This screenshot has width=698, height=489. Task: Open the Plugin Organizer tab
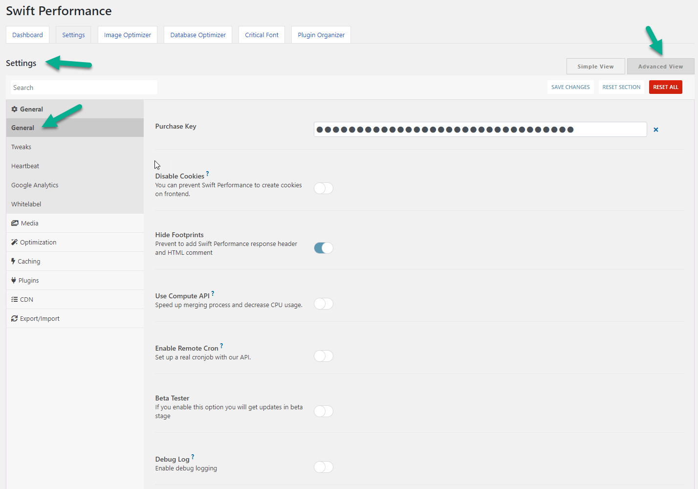321,35
